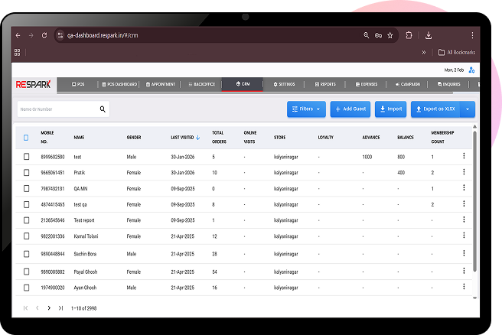Viewport: 502px width, 335px height.
Task: Go to next page of guest list
Action: point(49,307)
